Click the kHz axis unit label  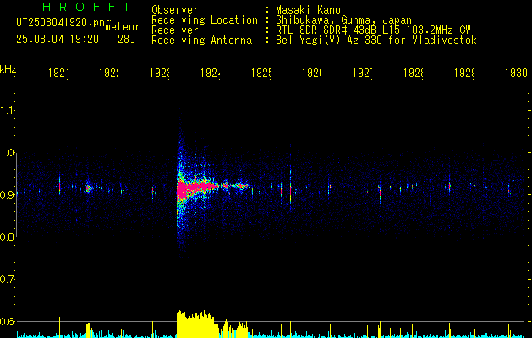click(8, 68)
